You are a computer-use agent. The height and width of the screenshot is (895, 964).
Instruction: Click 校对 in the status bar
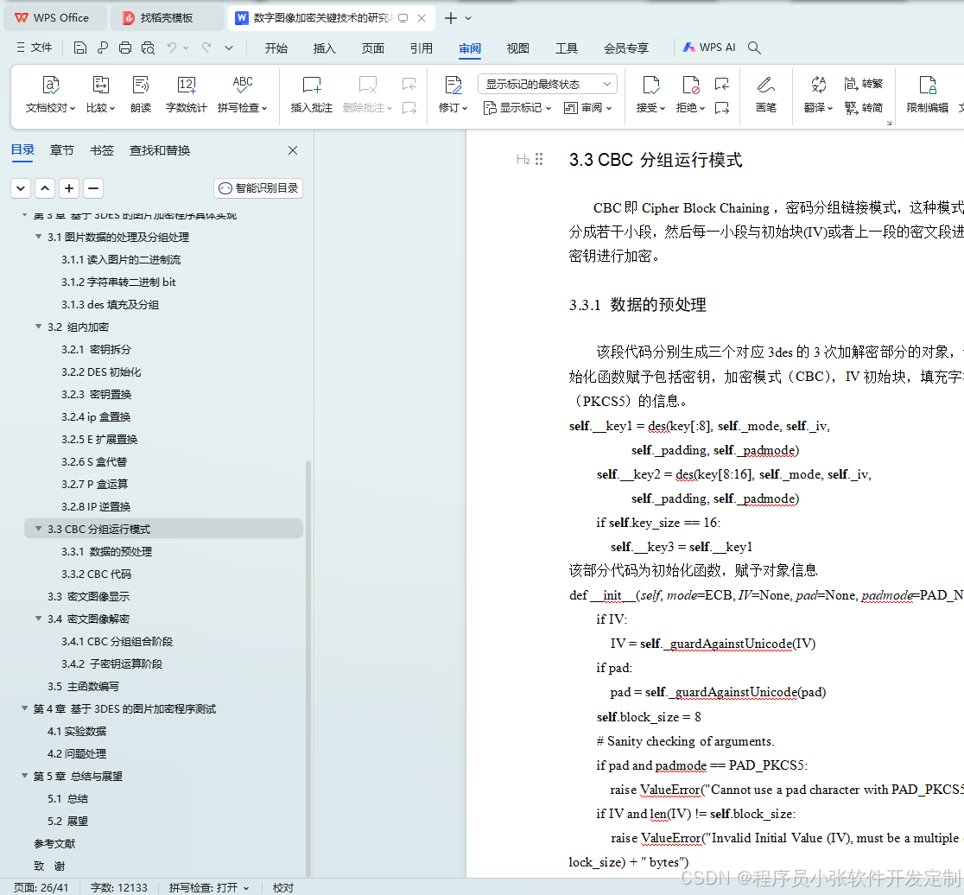282,887
